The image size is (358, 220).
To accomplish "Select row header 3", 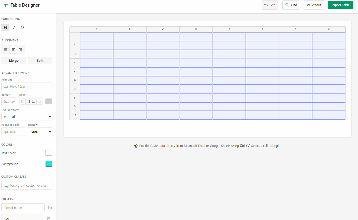I will (75, 54).
